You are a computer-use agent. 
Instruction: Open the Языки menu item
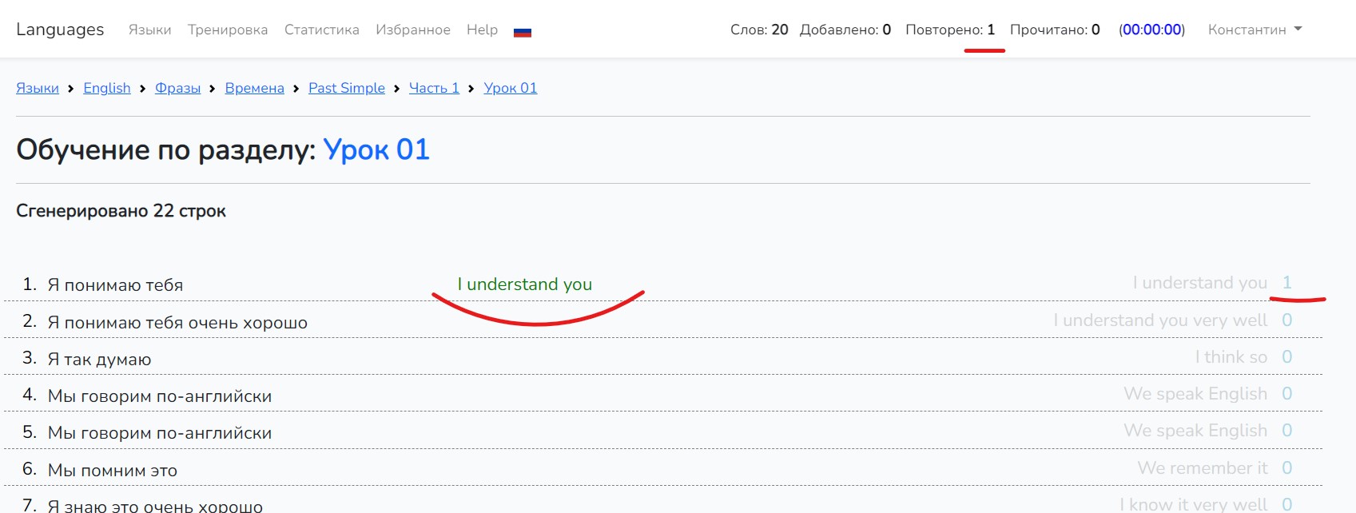149,30
